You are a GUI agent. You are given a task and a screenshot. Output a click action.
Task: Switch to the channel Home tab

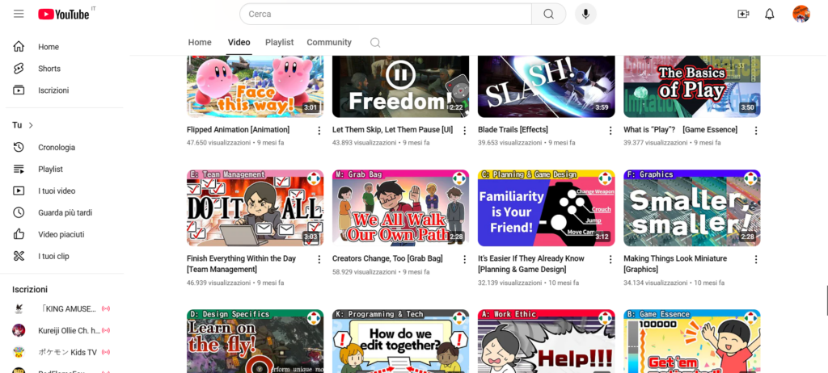[x=200, y=42]
